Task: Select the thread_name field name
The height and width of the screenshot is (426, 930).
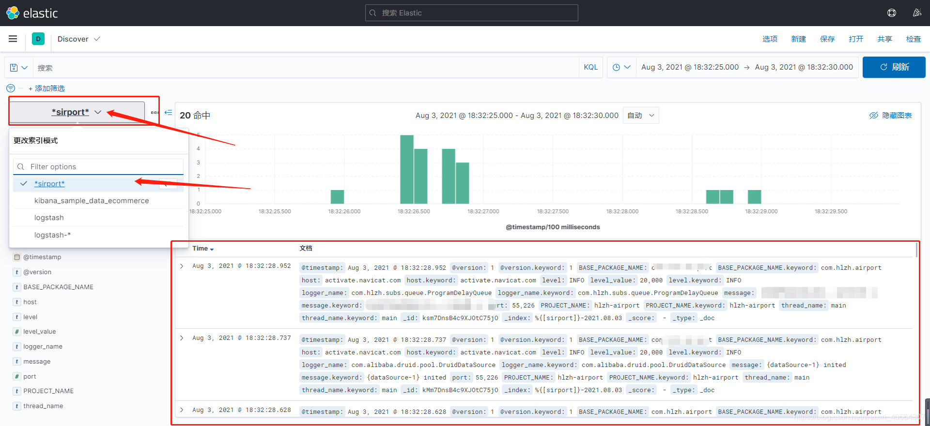Action: (x=43, y=406)
